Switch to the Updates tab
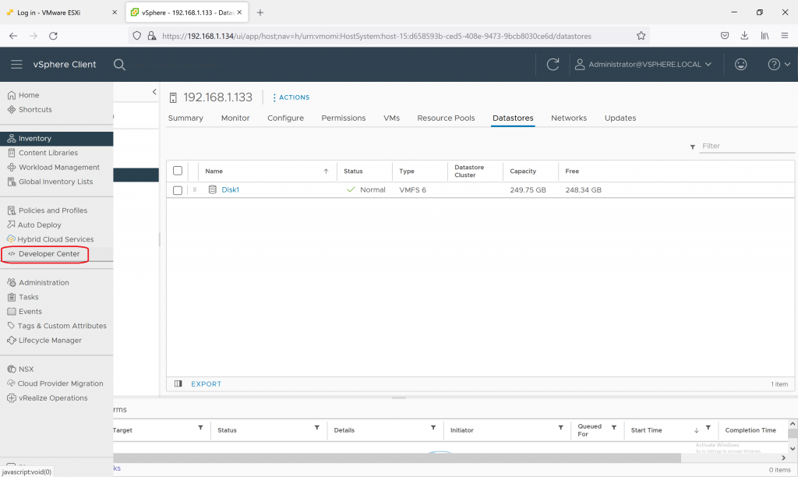 click(620, 118)
